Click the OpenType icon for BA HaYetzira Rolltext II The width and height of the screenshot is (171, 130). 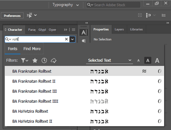(x=160, y=121)
